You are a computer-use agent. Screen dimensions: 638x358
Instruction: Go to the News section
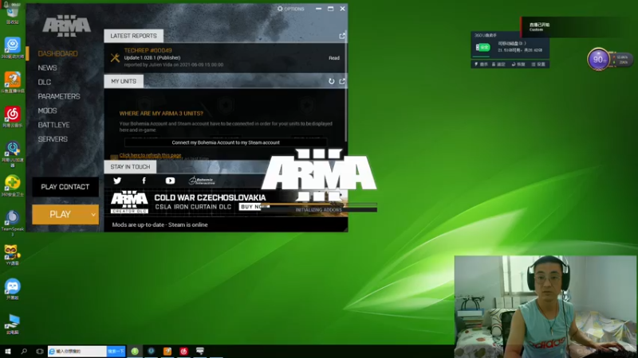point(47,68)
